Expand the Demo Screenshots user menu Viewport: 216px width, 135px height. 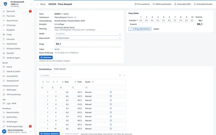(x=31, y=131)
